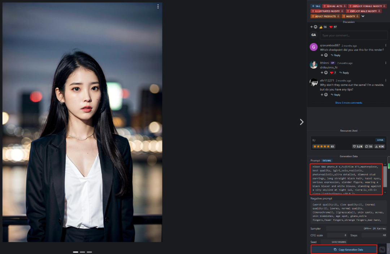Upvote the NUDITY tag
The image size is (390, 254).
(344, 16)
